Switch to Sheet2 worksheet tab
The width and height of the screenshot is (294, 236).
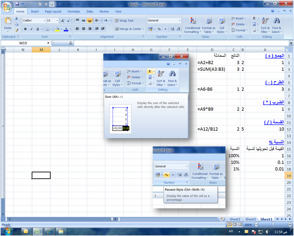pyautogui.click(x=251, y=219)
